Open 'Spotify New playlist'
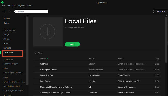The width and height of the screenshot is (168, 96). tap(12, 86)
